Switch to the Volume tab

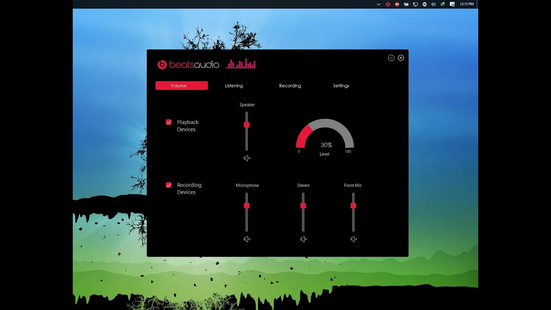point(182,86)
